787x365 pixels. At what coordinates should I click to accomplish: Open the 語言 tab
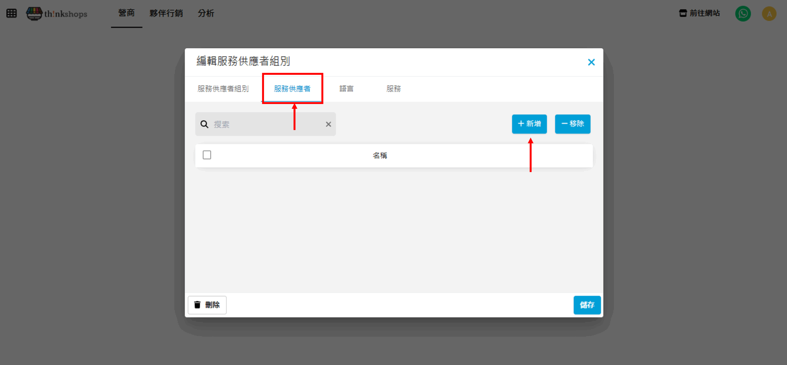tap(346, 89)
